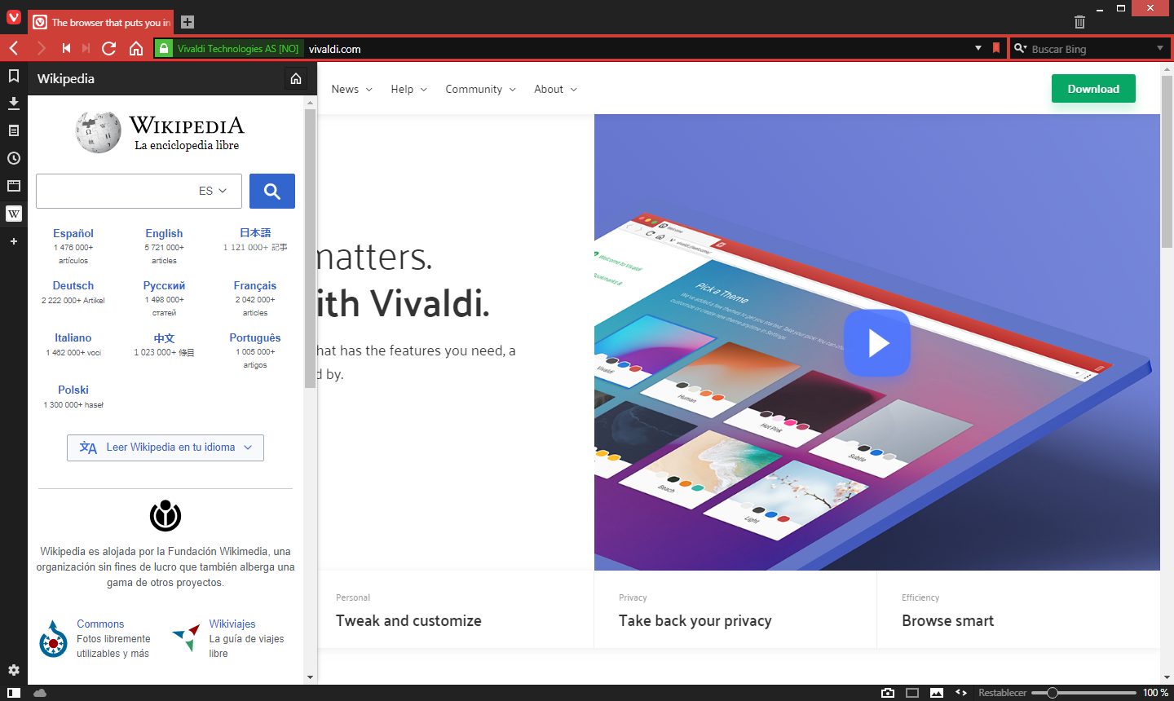The width and height of the screenshot is (1174, 701).
Task: Open the News menu
Action: [352, 89]
